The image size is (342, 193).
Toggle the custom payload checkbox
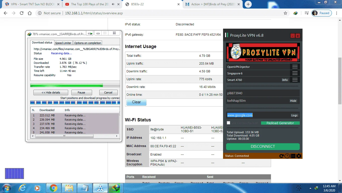pos(228,123)
